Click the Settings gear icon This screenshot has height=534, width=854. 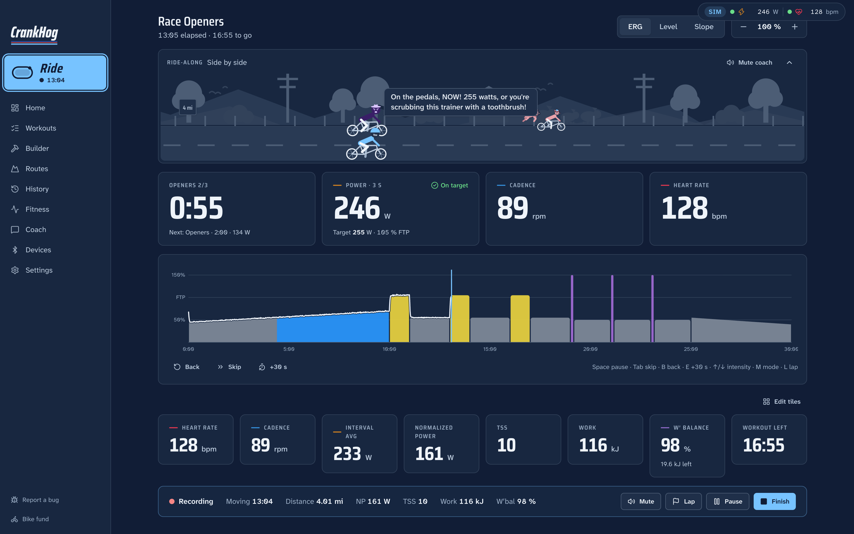15,270
